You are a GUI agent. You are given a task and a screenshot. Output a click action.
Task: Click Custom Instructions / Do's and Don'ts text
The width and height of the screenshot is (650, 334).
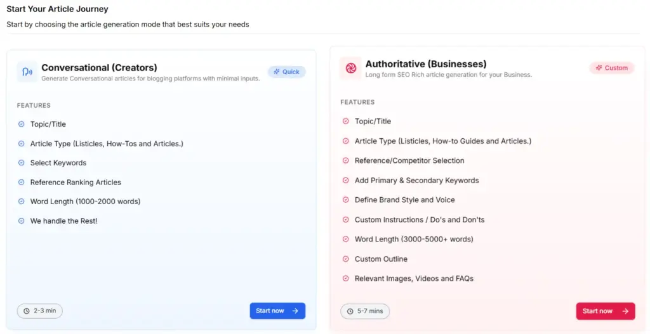tap(420, 220)
